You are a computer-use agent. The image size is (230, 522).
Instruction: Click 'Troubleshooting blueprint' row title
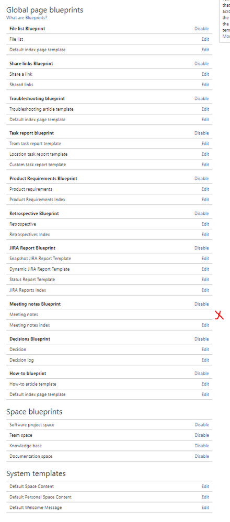pos(37,99)
